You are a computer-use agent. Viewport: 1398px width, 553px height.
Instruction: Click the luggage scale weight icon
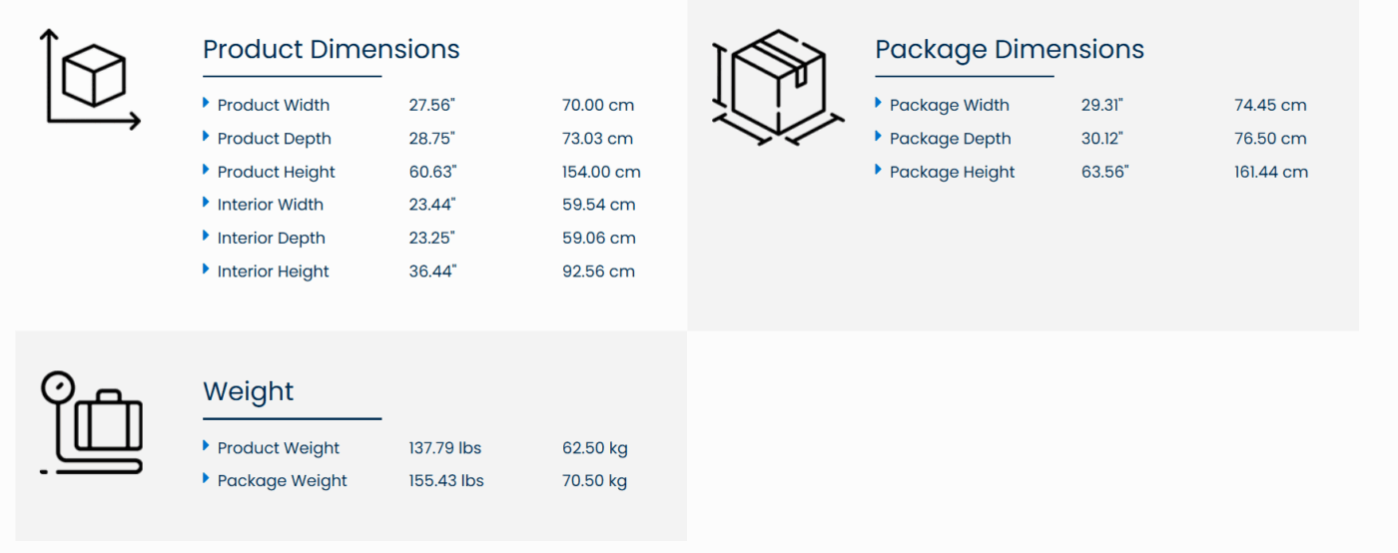[92, 422]
